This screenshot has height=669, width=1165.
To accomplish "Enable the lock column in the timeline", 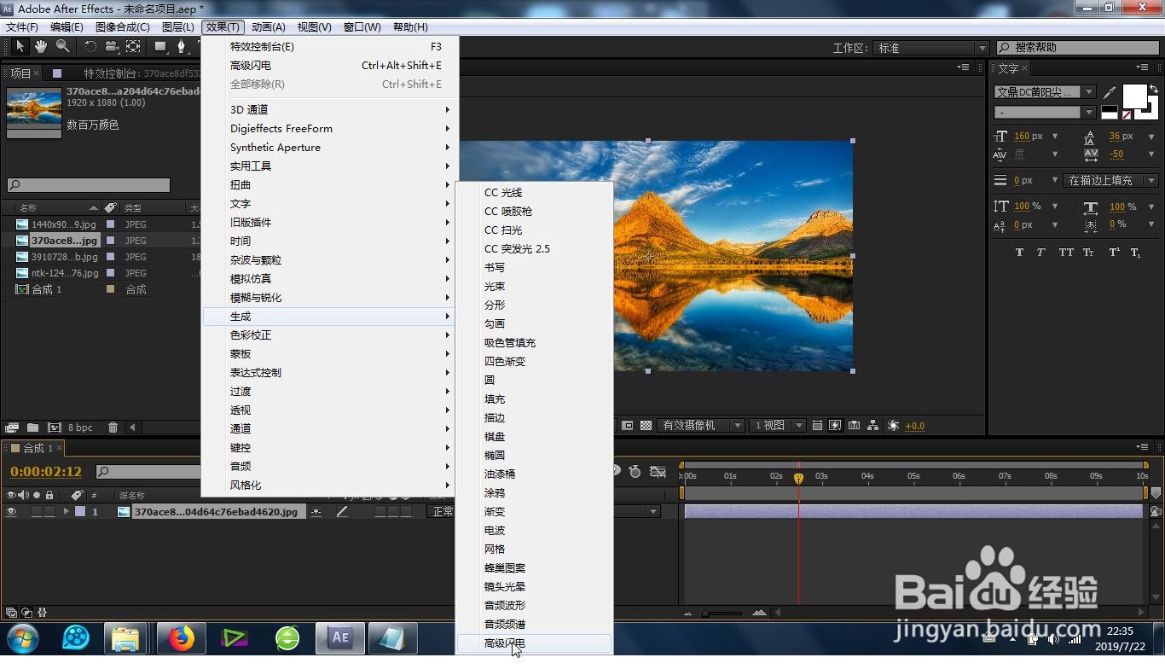I will (49, 497).
